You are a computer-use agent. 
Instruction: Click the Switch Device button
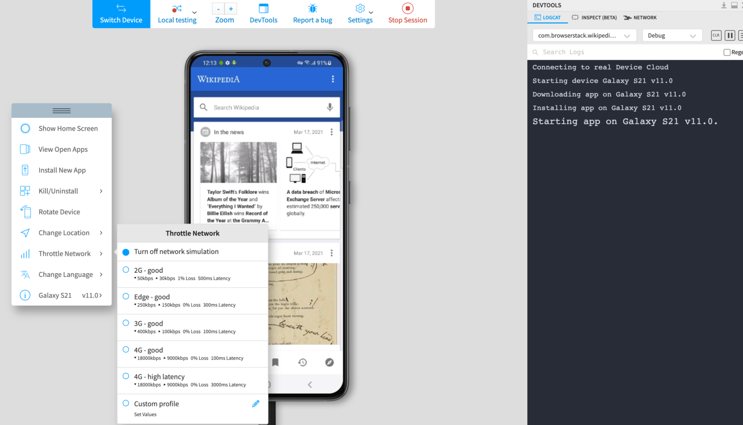[x=121, y=13]
